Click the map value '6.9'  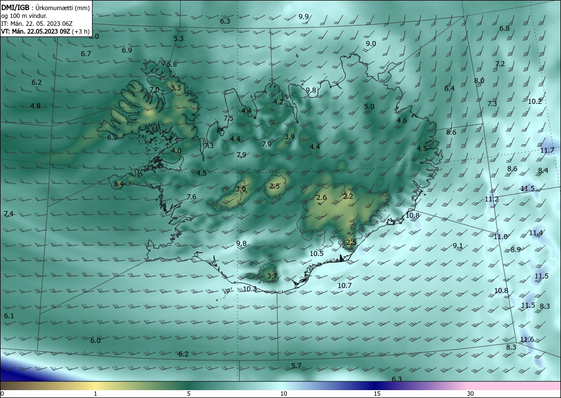point(127,50)
